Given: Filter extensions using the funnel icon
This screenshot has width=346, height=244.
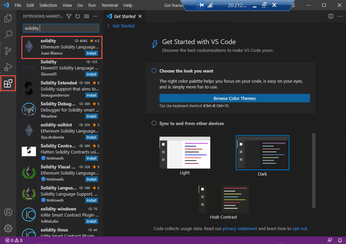Looking at the screenshot, I should [x=69, y=16].
